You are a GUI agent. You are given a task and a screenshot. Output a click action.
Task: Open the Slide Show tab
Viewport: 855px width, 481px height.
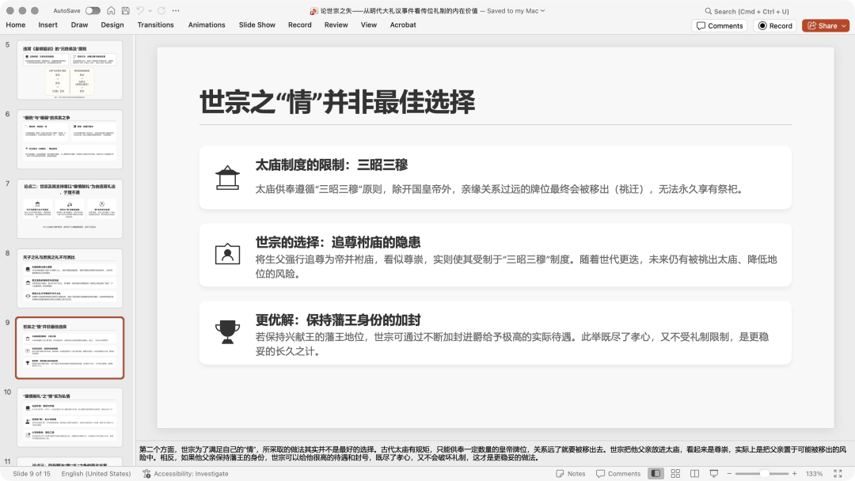coord(256,25)
